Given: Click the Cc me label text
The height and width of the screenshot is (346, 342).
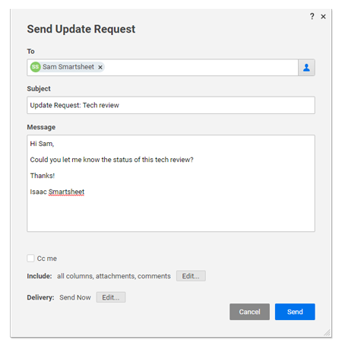Looking at the screenshot, I should point(47,259).
